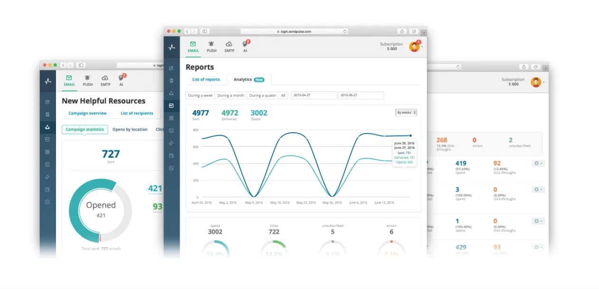Click the SendPulse pulse logo

coord(171,46)
